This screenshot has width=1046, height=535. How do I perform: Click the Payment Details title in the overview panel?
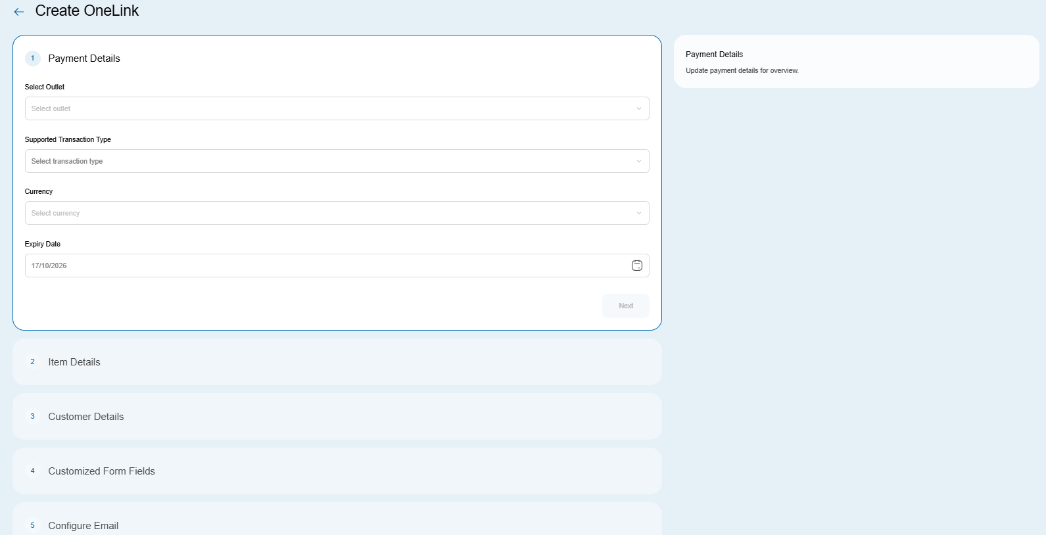coord(714,55)
